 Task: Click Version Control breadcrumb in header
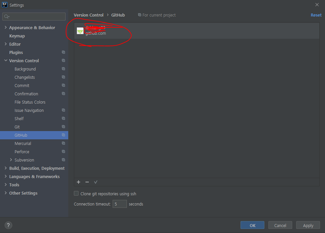88,15
